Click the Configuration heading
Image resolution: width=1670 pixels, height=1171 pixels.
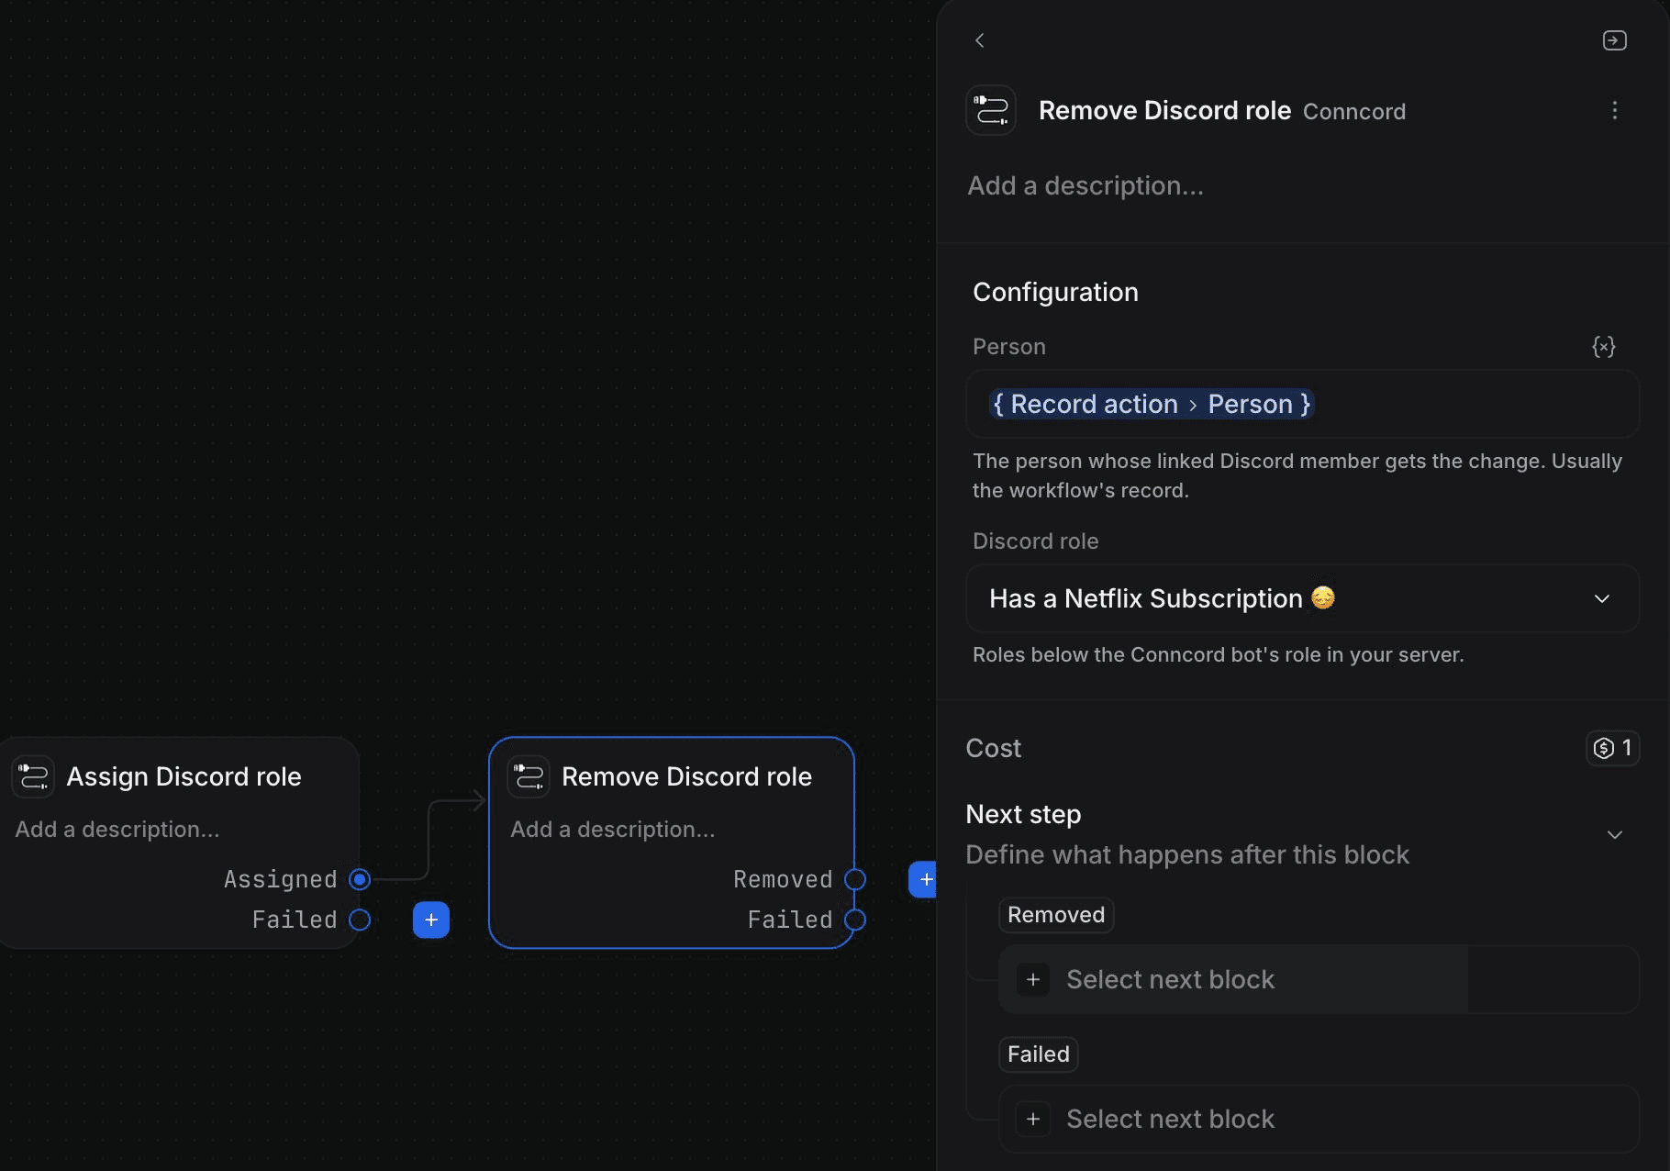click(x=1055, y=292)
